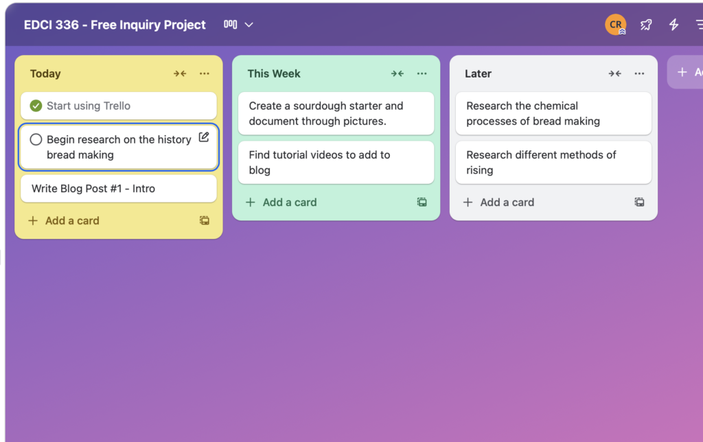Screen dimensions: 703x442
Task: Mark the bread history research card complete
Action: 36,139
